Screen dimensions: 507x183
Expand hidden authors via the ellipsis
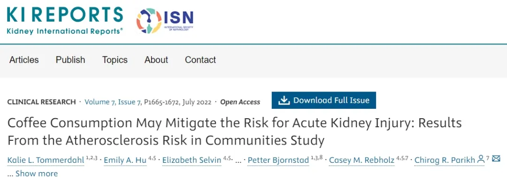tap(238, 160)
